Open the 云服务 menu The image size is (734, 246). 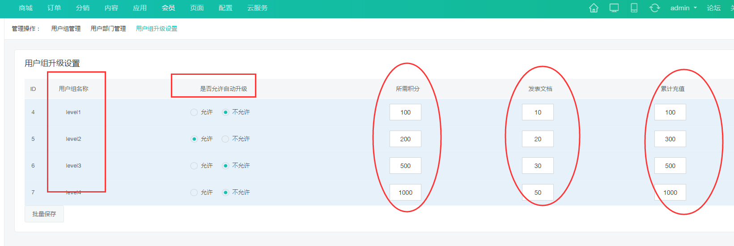257,8
